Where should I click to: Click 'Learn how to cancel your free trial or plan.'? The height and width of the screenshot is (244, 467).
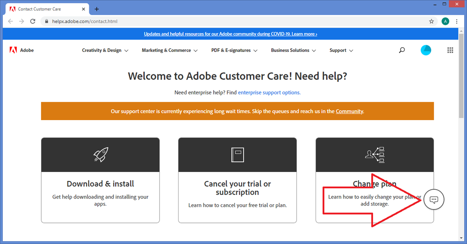point(237,205)
